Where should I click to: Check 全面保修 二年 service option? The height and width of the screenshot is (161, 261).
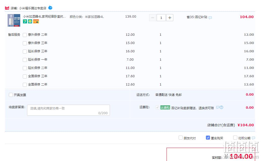point(25,85)
